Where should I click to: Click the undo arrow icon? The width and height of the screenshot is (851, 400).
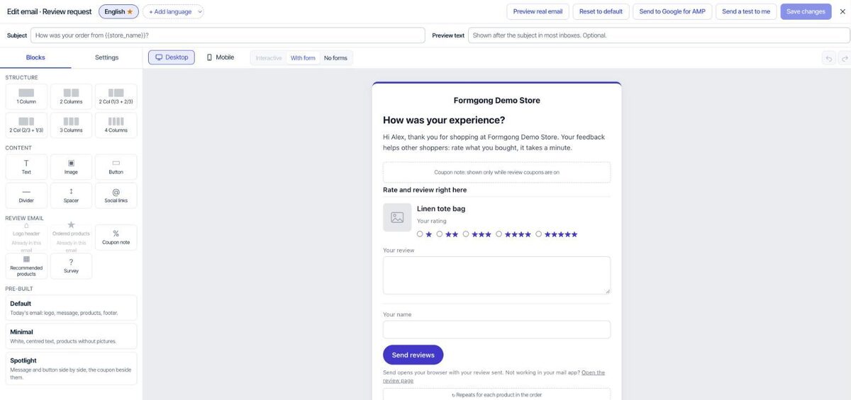pyautogui.click(x=829, y=58)
